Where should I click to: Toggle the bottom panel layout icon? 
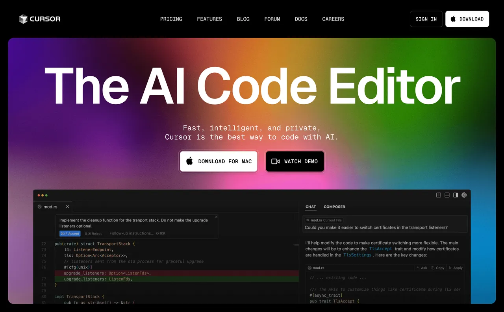pyautogui.click(x=447, y=195)
